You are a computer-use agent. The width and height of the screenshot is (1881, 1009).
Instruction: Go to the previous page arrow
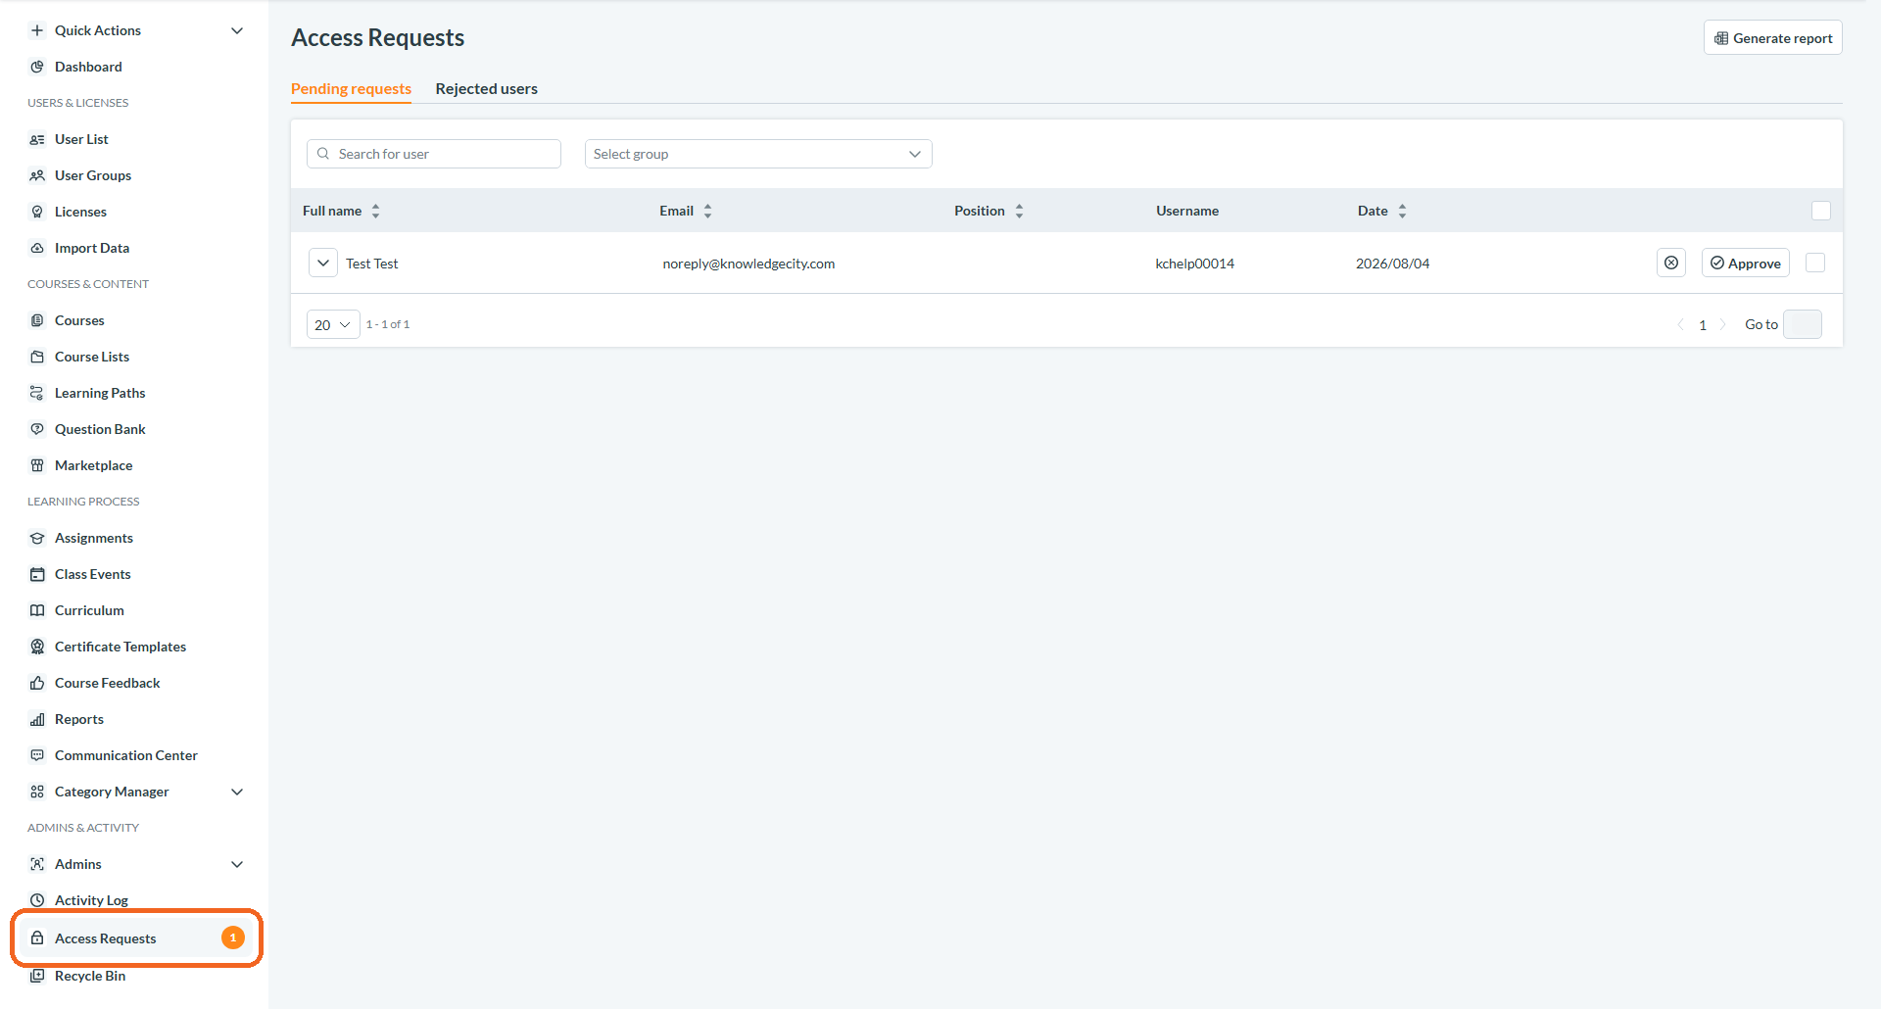coord(1681,324)
